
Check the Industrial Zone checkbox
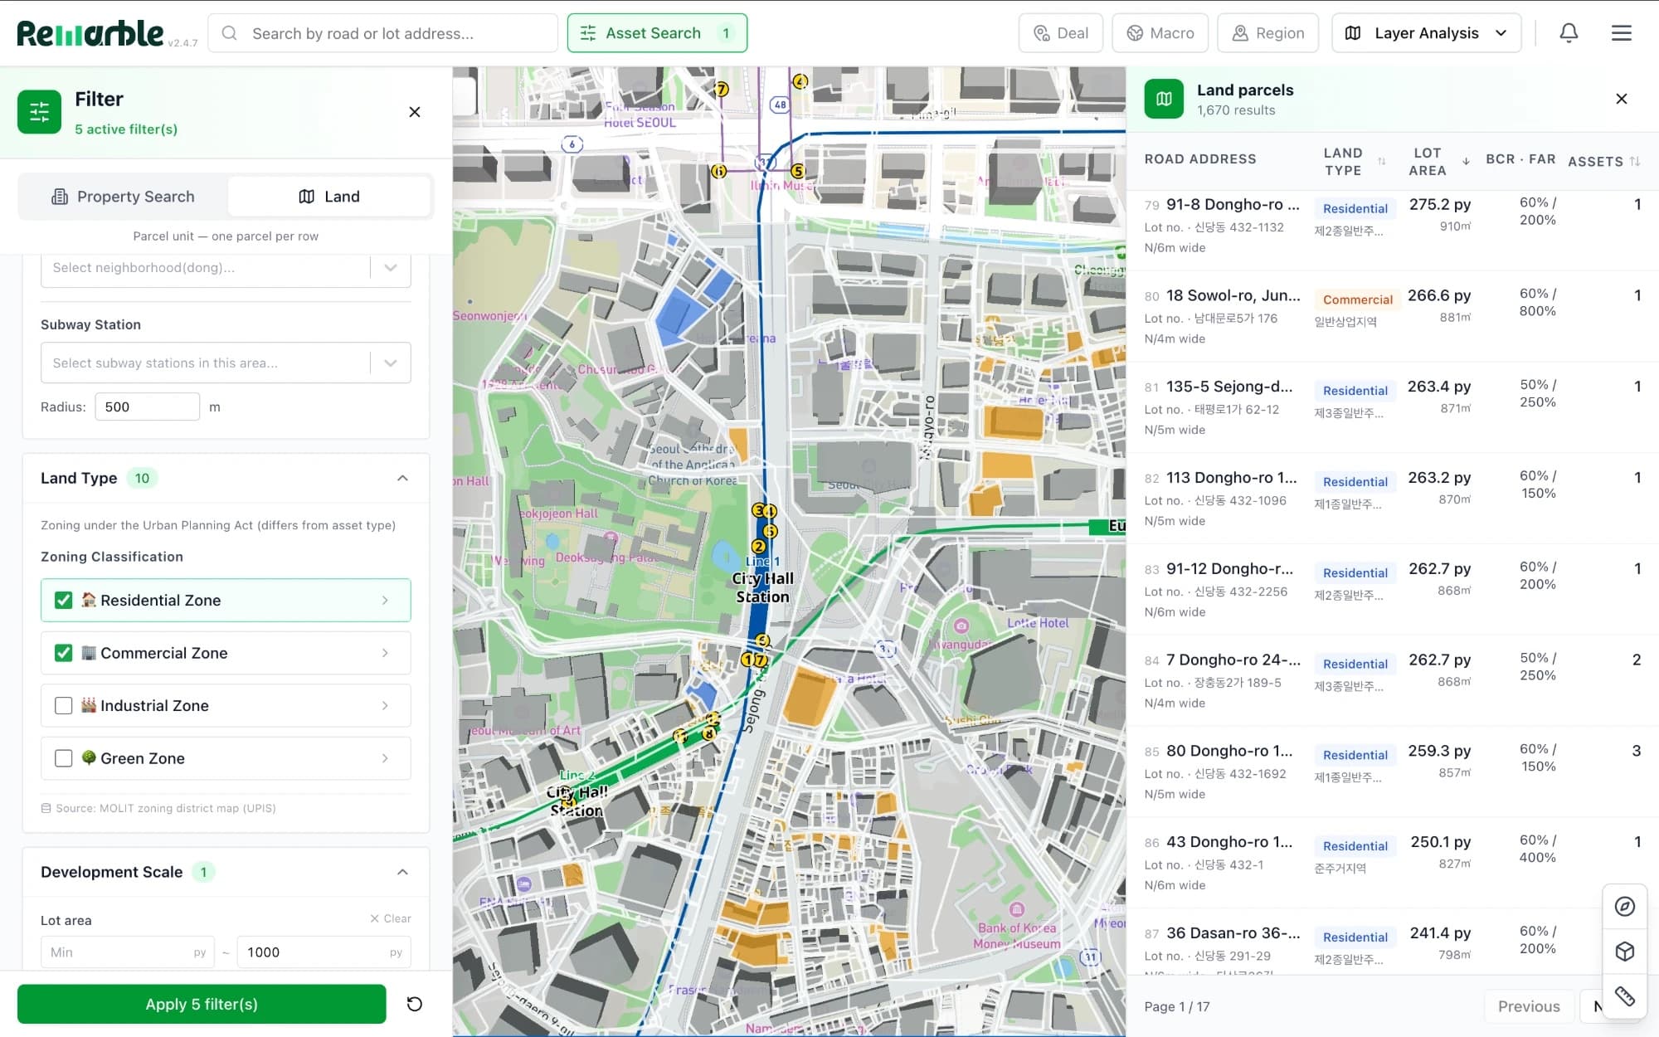(63, 705)
